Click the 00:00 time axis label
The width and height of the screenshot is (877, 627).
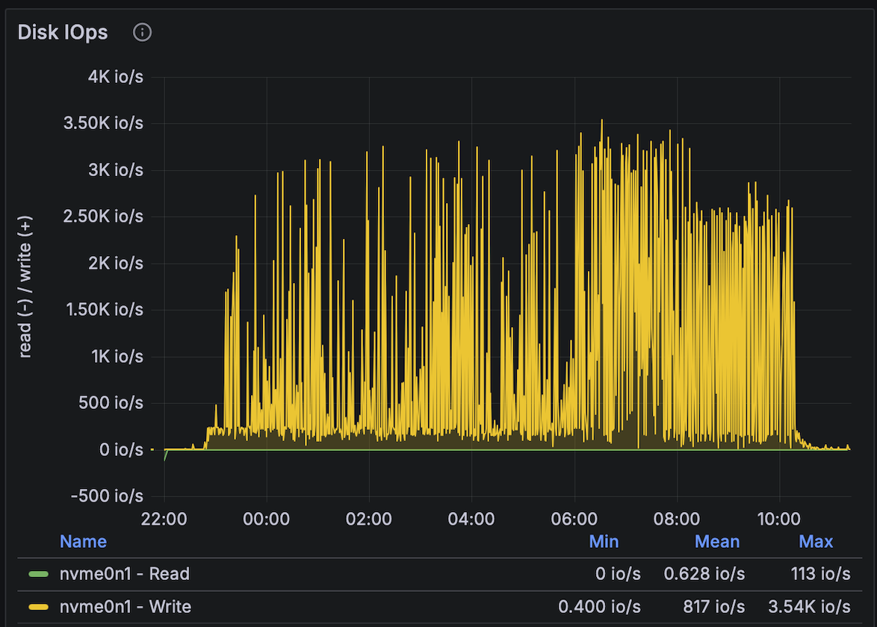(267, 519)
